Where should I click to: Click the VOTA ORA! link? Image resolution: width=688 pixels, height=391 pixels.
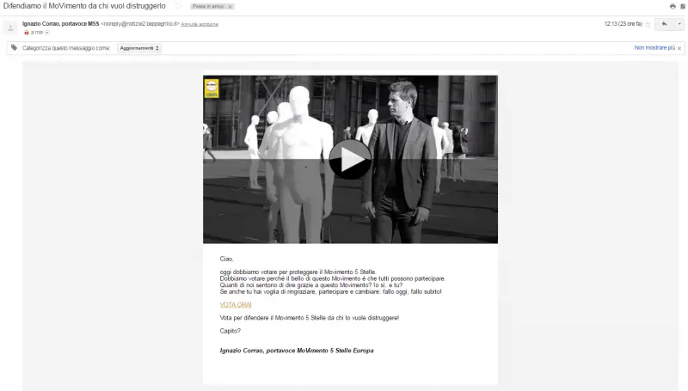tap(236, 305)
